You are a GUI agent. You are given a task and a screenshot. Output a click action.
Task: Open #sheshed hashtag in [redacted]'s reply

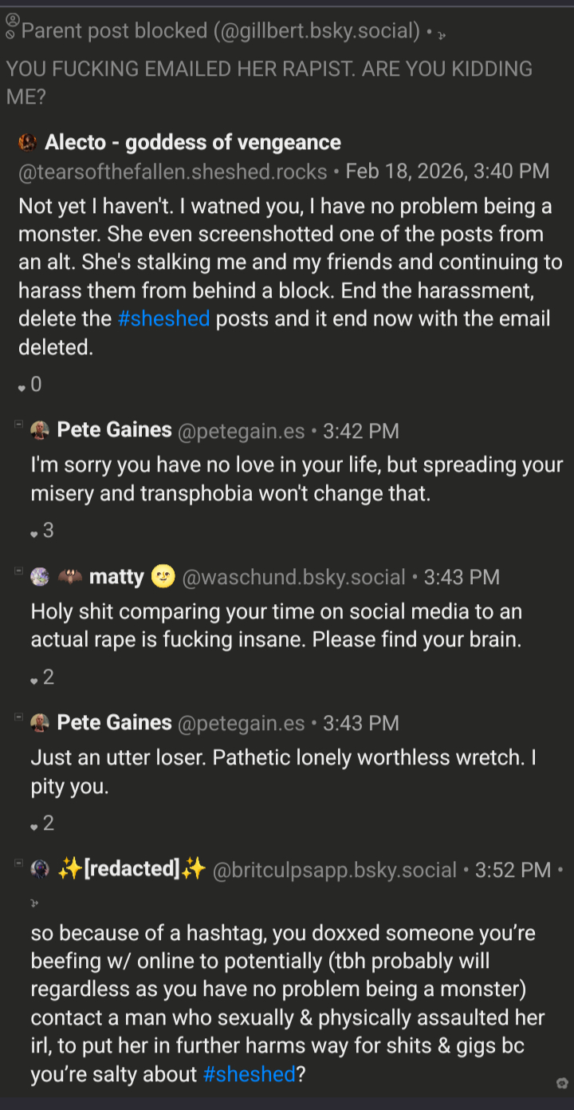coord(250,1074)
